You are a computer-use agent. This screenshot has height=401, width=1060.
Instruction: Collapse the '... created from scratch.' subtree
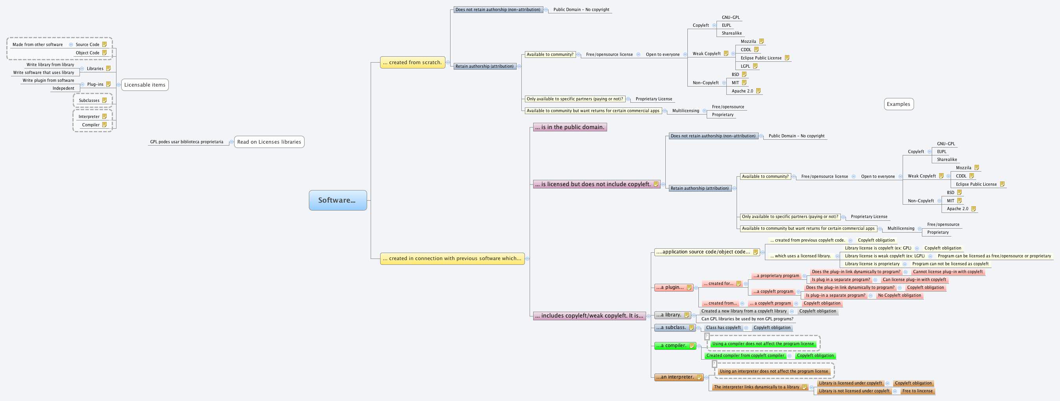(x=448, y=63)
